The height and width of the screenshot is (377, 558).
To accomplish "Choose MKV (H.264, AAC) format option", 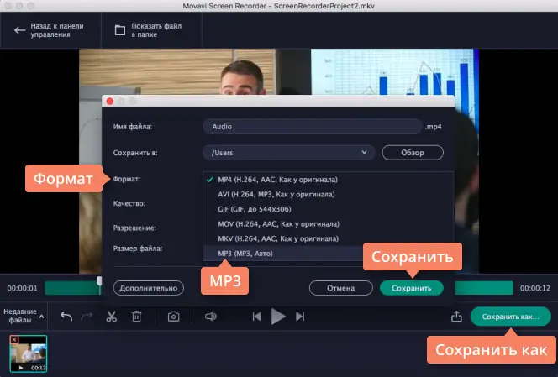I will 328,238.
